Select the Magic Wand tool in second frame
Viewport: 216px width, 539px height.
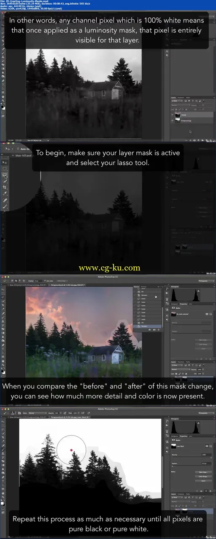[5, 181]
